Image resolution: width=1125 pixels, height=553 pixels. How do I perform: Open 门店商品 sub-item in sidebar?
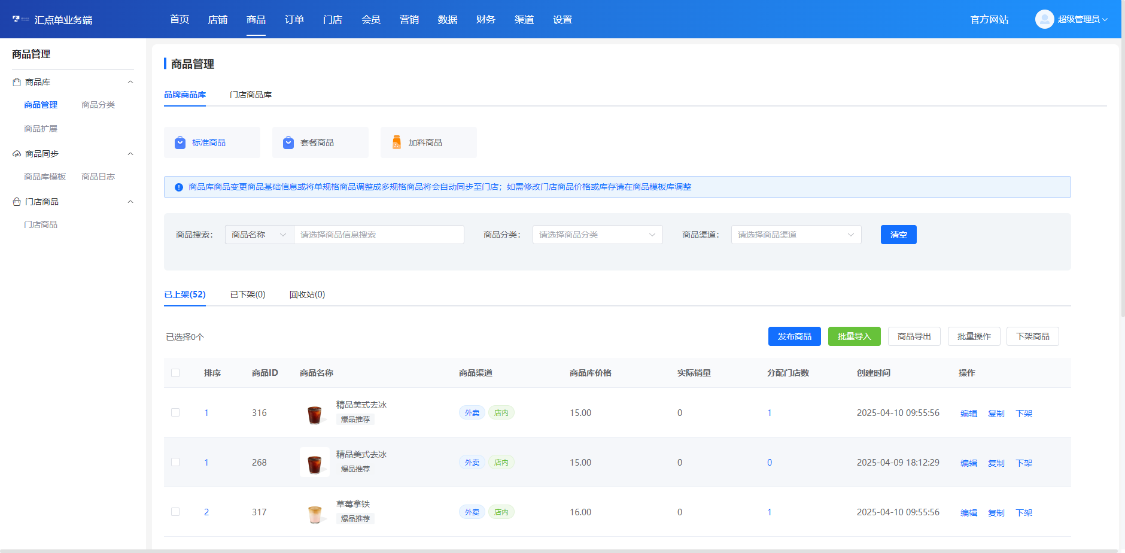point(41,224)
